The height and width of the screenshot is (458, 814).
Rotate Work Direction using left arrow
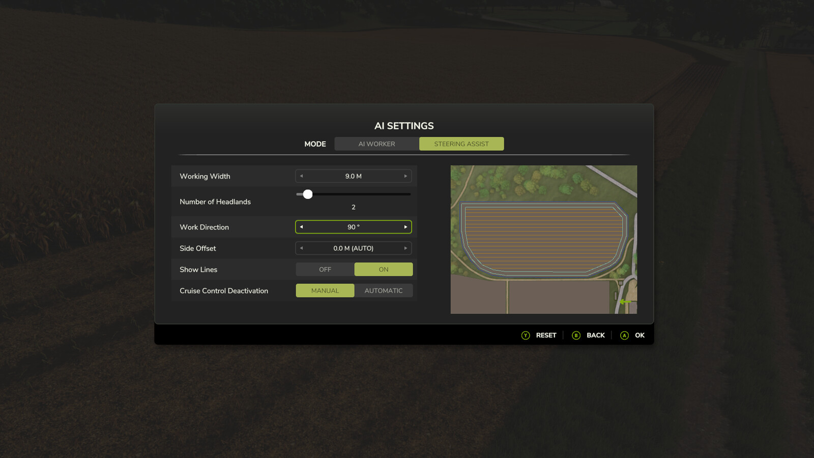point(301,227)
